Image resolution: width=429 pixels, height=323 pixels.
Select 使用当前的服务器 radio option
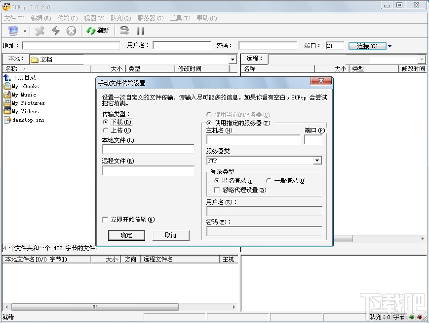(209, 115)
